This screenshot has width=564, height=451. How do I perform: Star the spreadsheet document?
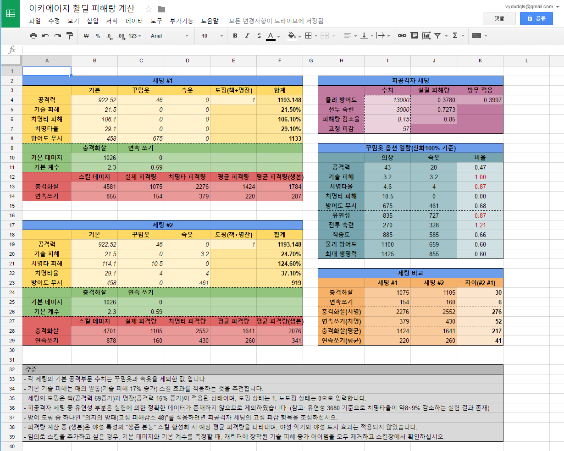[149, 9]
